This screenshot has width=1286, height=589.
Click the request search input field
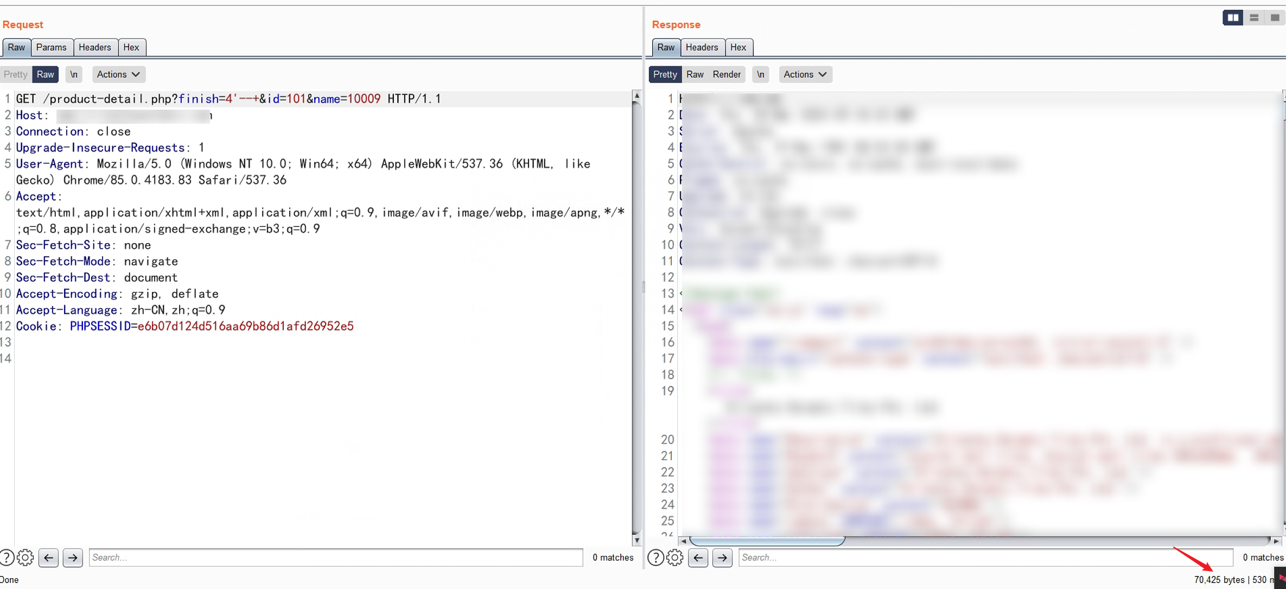click(335, 558)
